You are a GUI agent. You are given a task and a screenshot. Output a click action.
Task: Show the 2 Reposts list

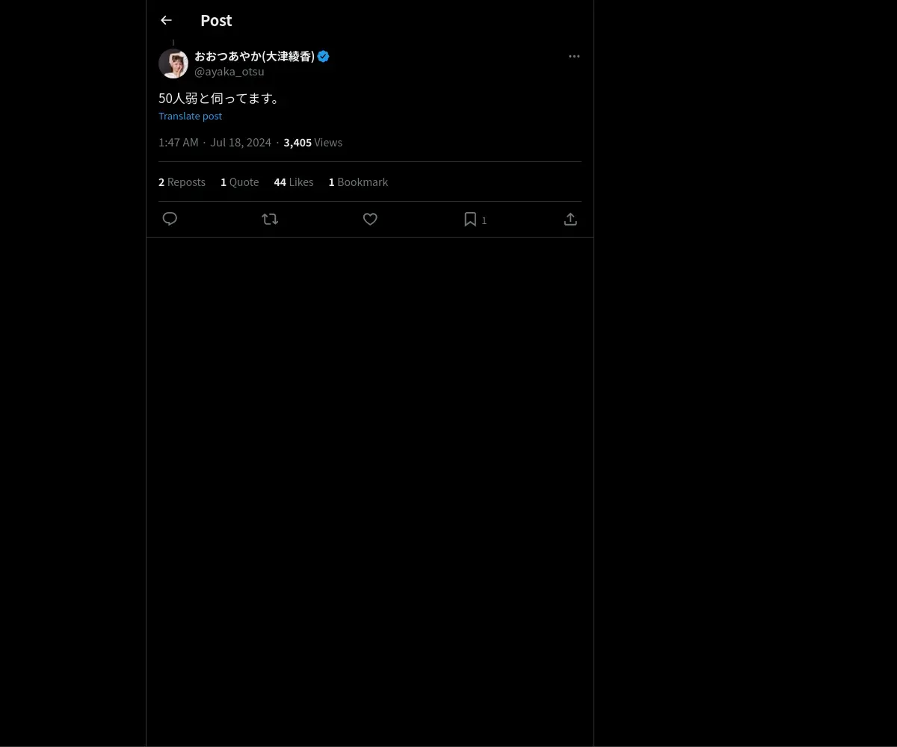pyautogui.click(x=182, y=182)
